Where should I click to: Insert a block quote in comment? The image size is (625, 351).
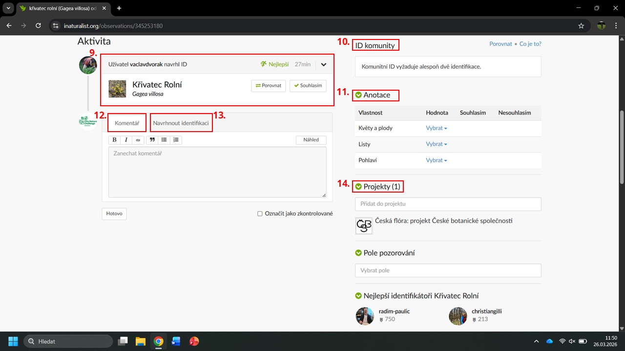tap(152, 140)
